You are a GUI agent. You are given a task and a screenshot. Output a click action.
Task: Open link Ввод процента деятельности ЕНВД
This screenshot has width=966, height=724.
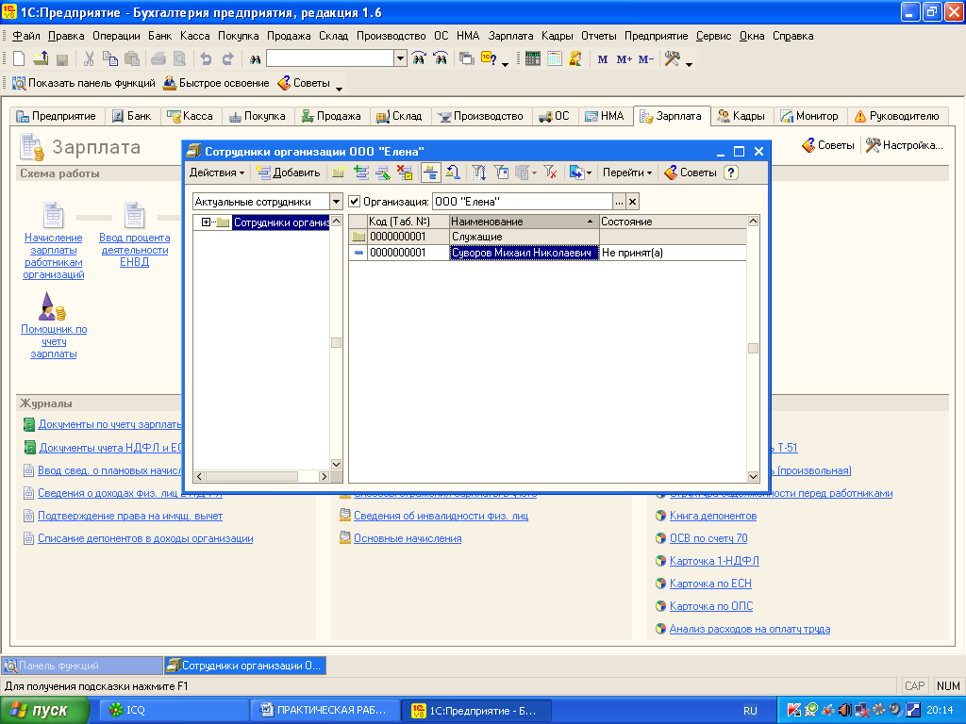(134, 249)
